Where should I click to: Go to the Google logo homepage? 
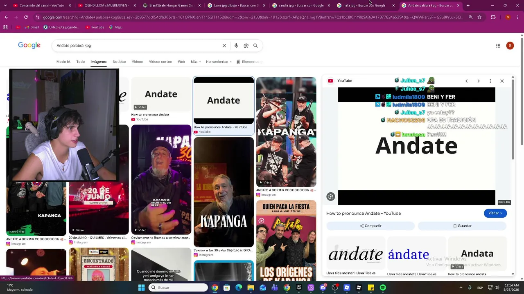pyautogui.click(x=29, y=45)
